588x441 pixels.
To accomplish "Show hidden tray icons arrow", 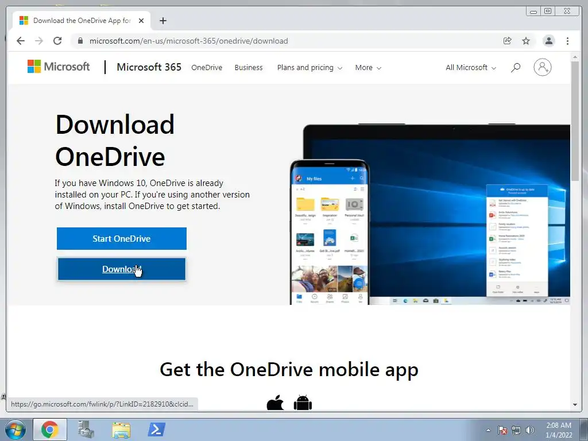I will (x=488, y=430).
